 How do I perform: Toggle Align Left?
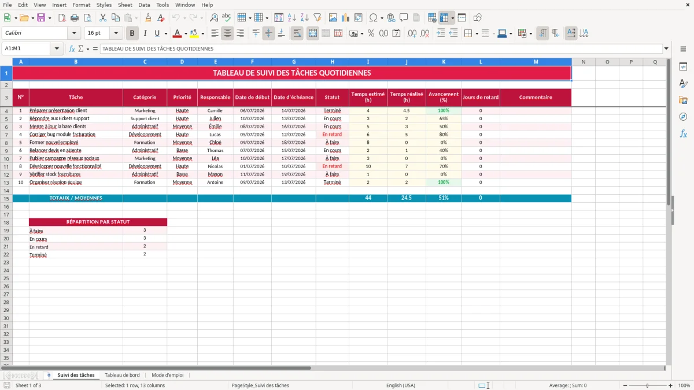click(x=215, y=34)
